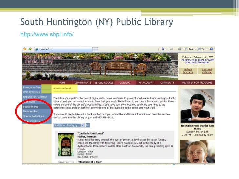Open a new blank browser tab
Screen dimensions: 239x179
tap(95, 50)
